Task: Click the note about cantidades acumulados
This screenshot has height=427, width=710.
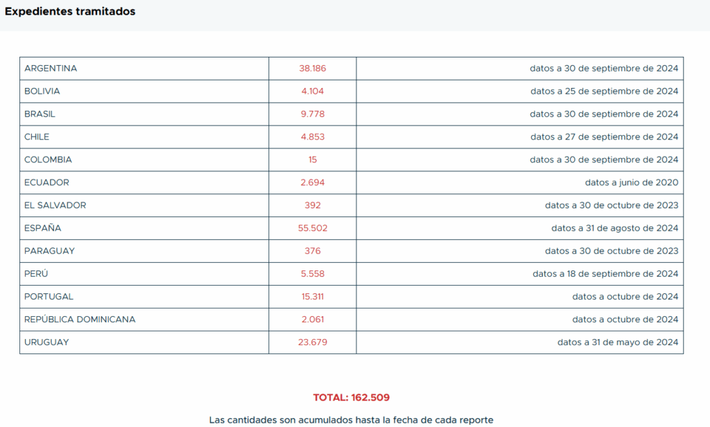Action: pos(352,420)
